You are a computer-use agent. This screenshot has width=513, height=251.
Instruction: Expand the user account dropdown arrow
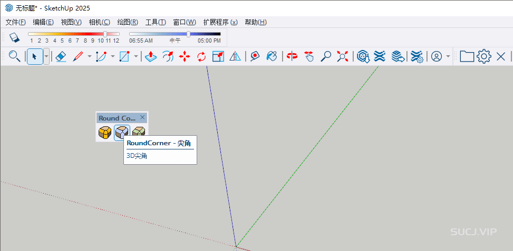[x=448, y=56]
